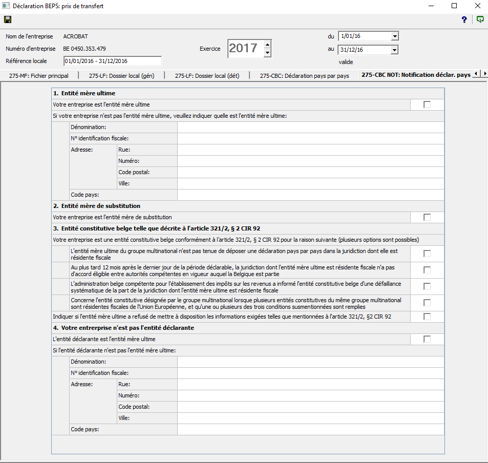Open the 'au' end date dropdown
488x463 pixels.
(x=394, y=50)
